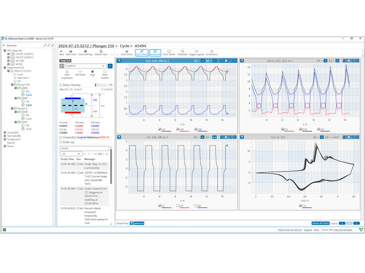
Task: Select A5500 cell under Plunger 0
Action: [x=25, y=112]
